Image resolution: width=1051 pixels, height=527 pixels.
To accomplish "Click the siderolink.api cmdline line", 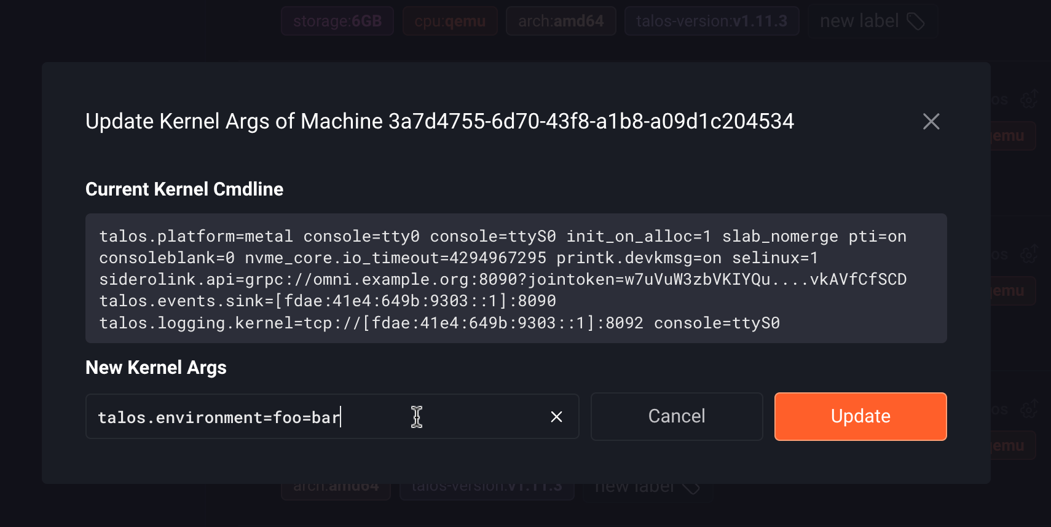I will click(x=503, y=279).
